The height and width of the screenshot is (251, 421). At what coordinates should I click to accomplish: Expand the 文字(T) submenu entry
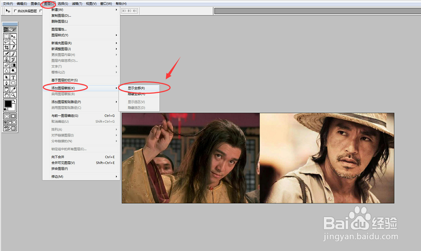click(x=81, y=66)
